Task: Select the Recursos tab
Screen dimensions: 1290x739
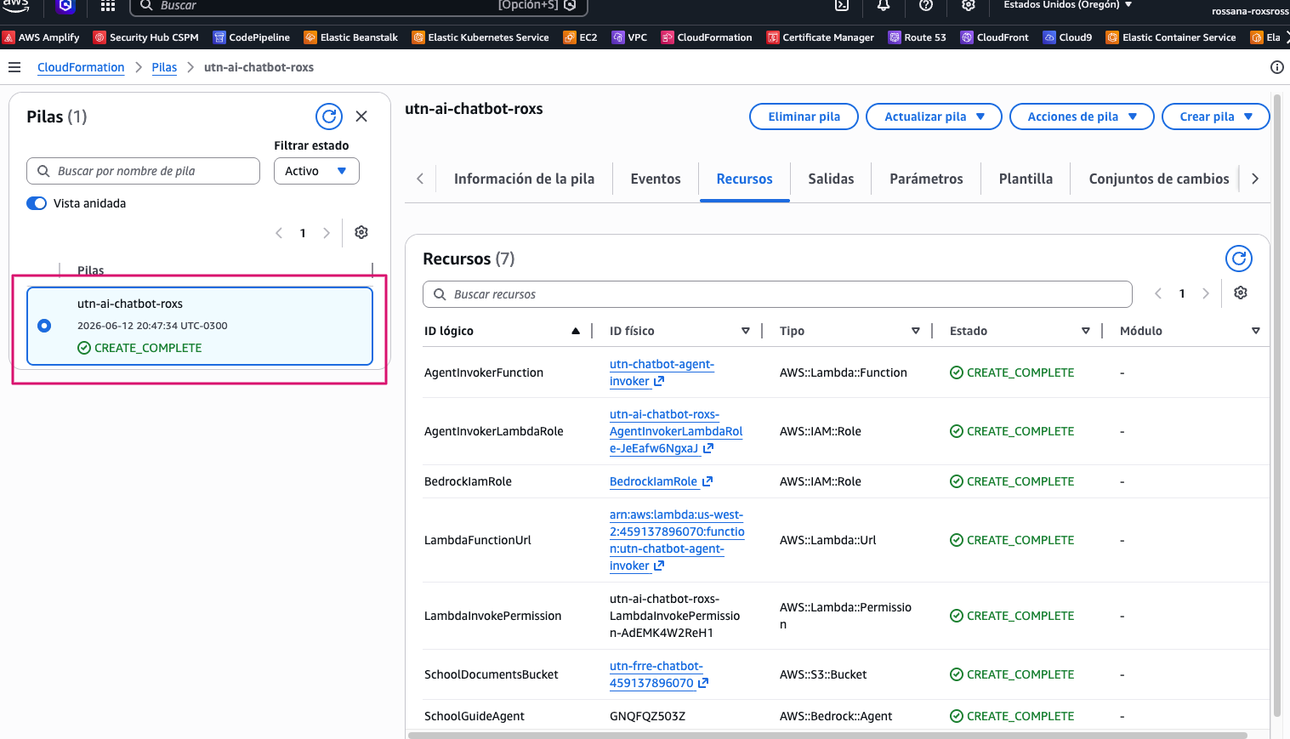Action: pyautogui.click(x=744, y=179)
